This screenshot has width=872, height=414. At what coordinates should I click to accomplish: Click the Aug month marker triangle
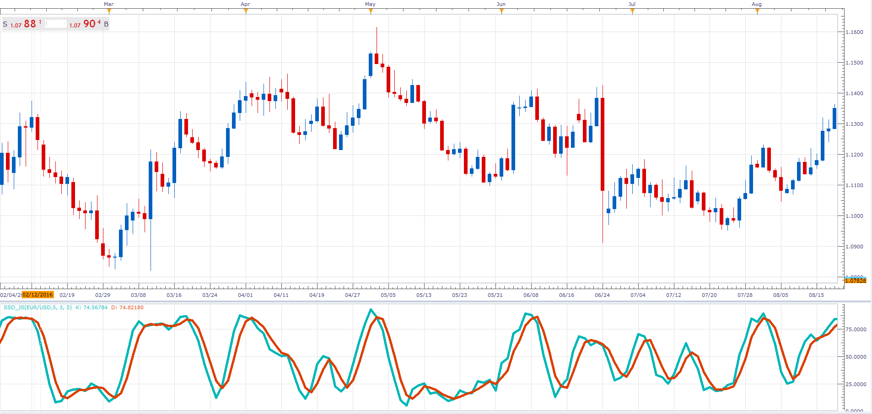pos(757,11)
